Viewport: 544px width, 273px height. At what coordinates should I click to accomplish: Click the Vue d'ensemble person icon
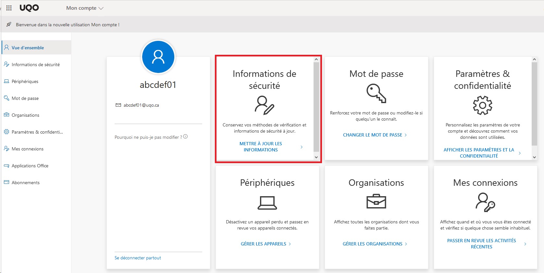tap(6, 47)
